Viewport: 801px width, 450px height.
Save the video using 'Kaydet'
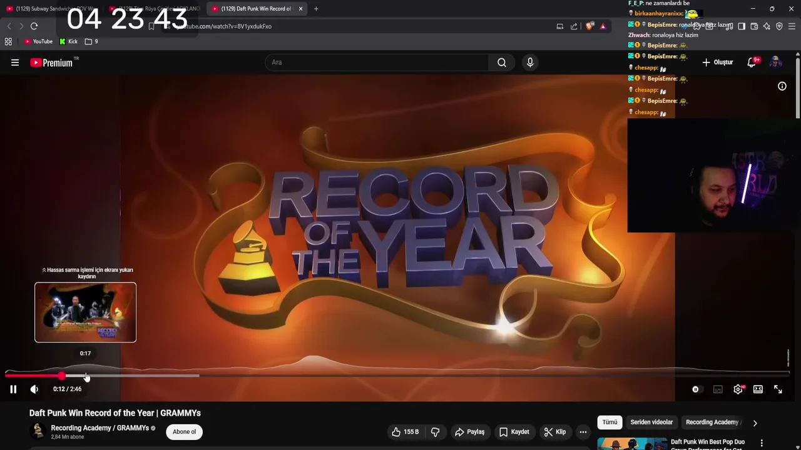click(x=514, y=432)
